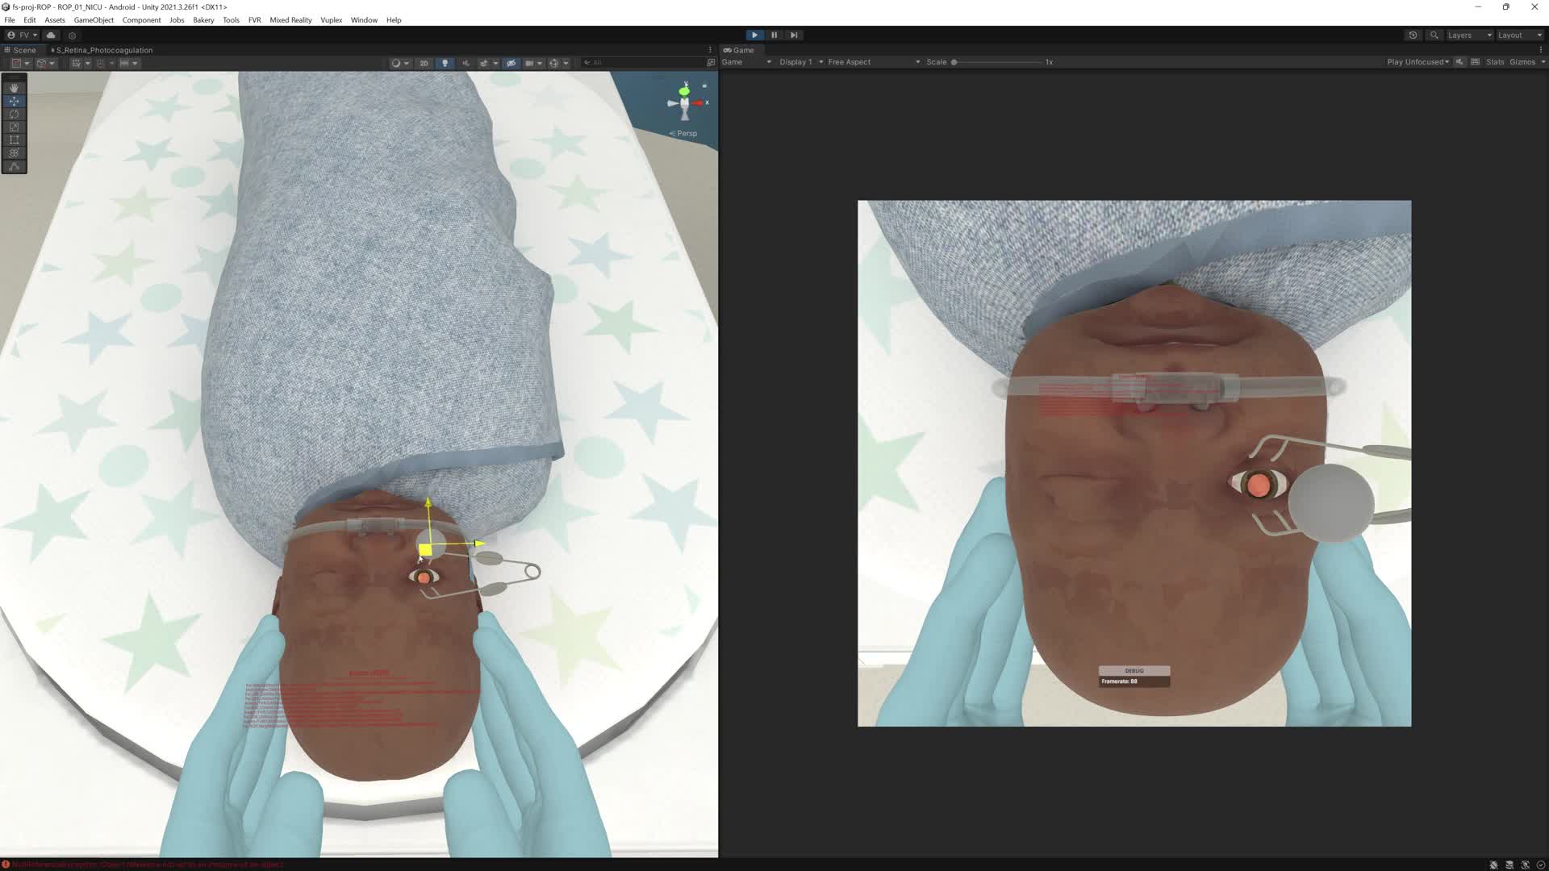
Task: Click the Stats button in Game view
Action: pos(1494,62)
